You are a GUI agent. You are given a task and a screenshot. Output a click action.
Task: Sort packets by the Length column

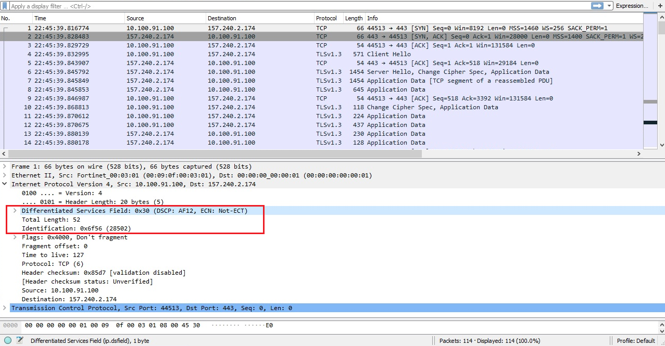point(353,18)
